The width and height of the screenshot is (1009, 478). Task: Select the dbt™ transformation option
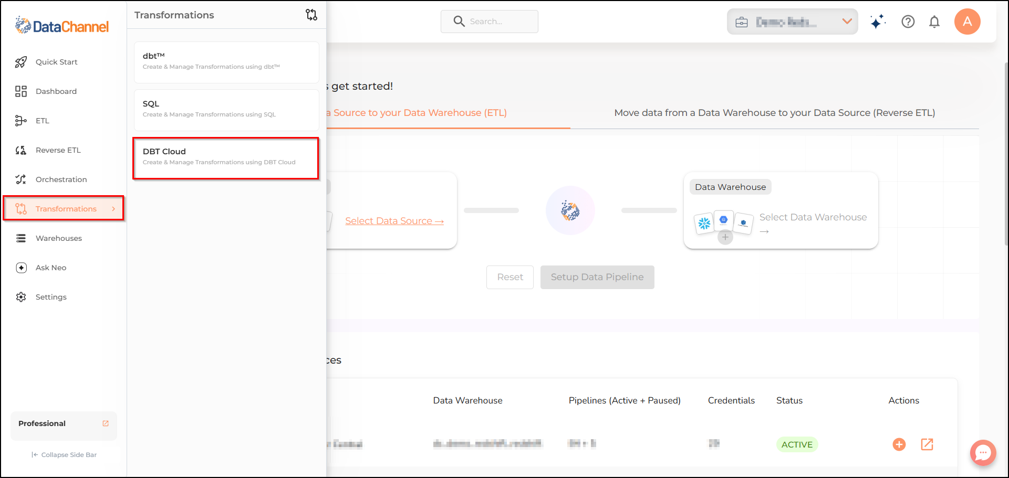[226, 62]
